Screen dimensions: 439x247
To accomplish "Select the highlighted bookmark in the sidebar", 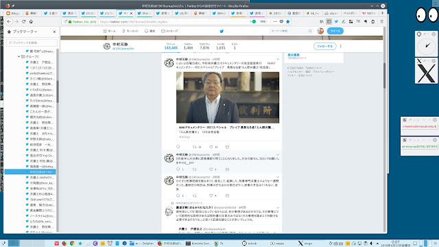I will pos(30,172).
